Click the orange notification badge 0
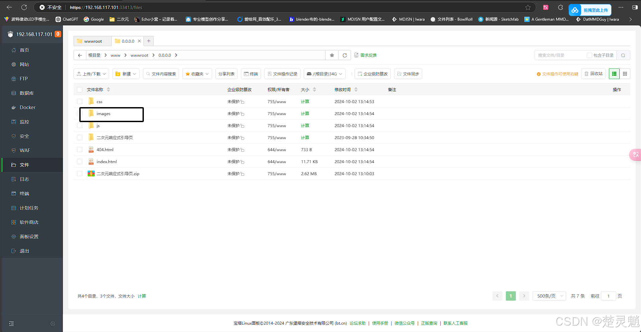 58,34
